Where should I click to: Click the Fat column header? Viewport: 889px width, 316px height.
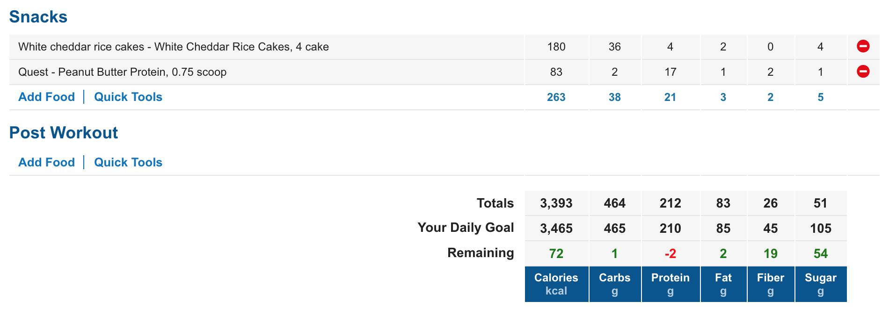click(723, 284)
